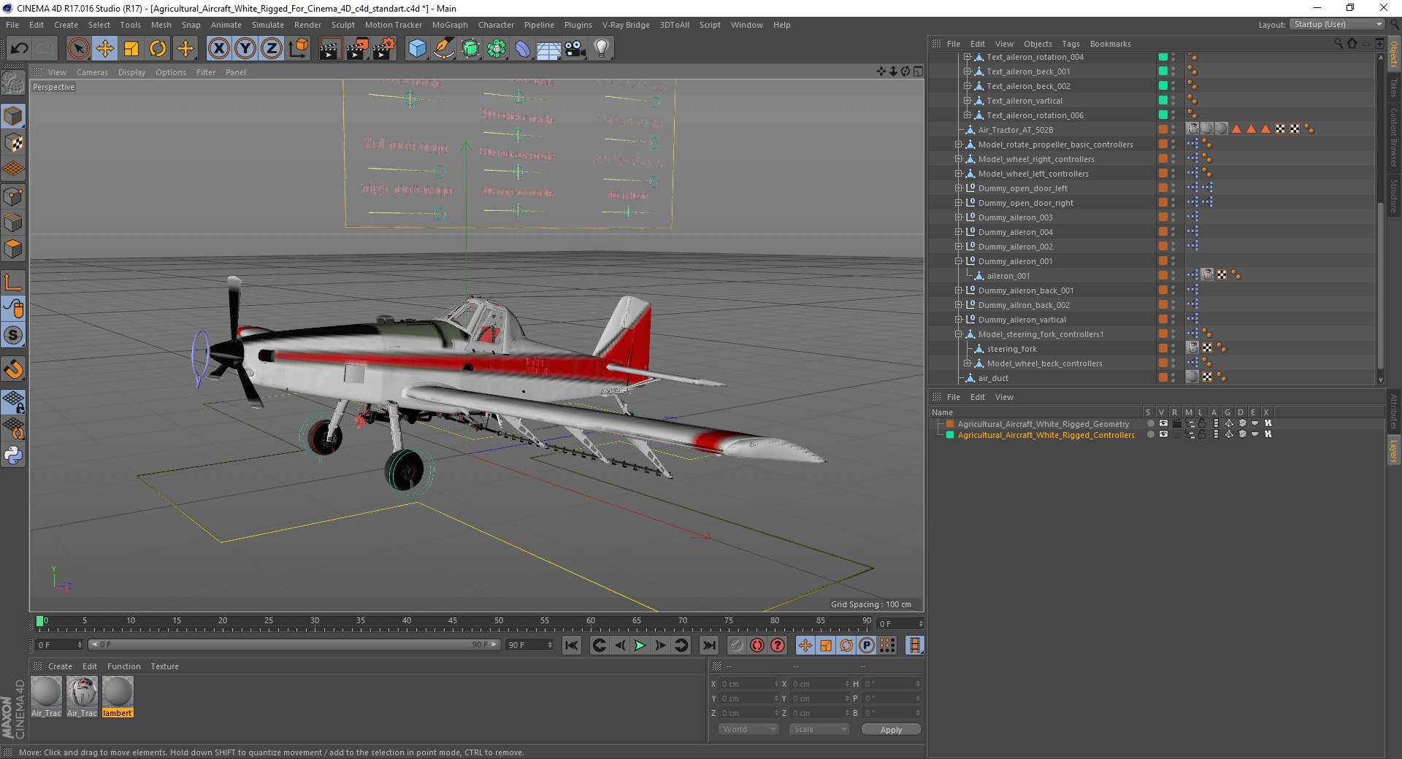
Task: Add a light object
Action: pos(602,49)
